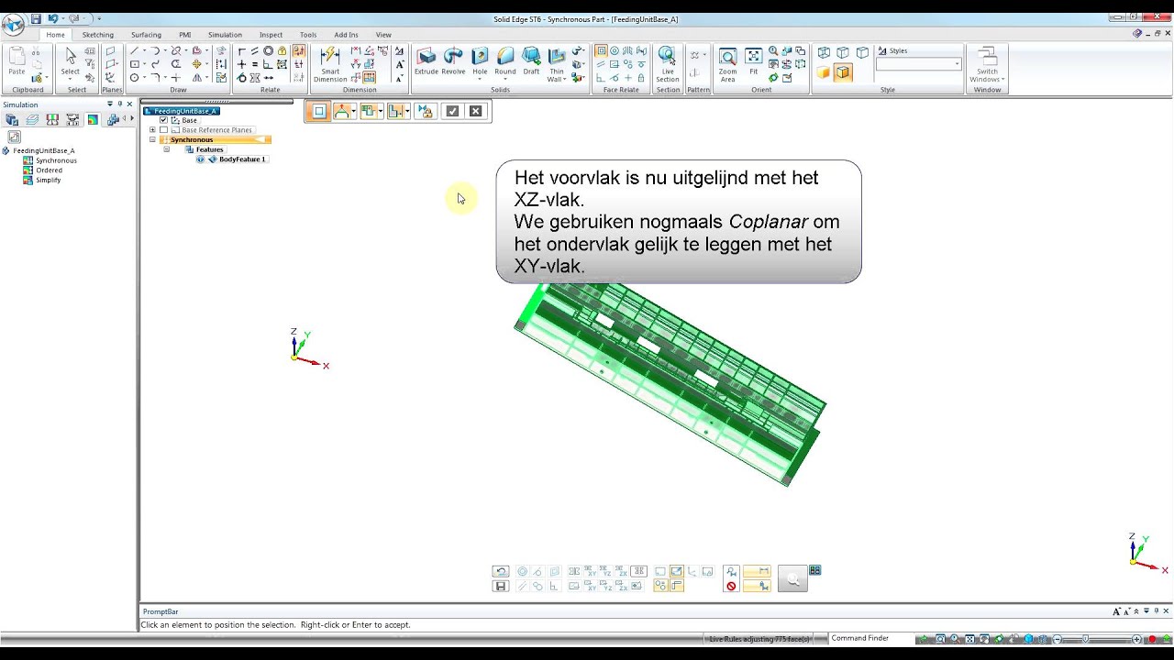Switch to the View ribbon tab
1174x660 pixels.
point(383,35)
